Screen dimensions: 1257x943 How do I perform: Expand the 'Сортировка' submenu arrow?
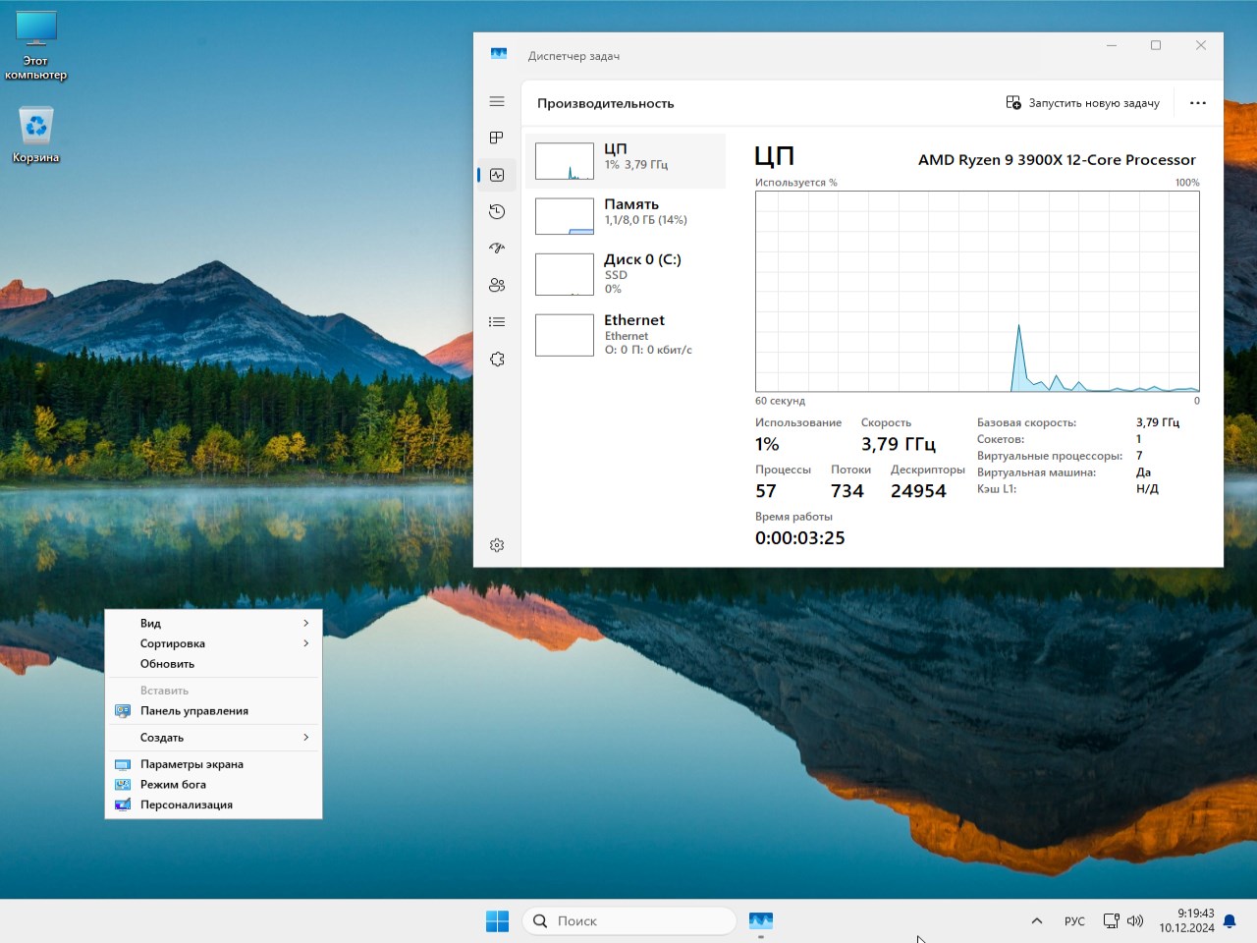click(306, 643)
